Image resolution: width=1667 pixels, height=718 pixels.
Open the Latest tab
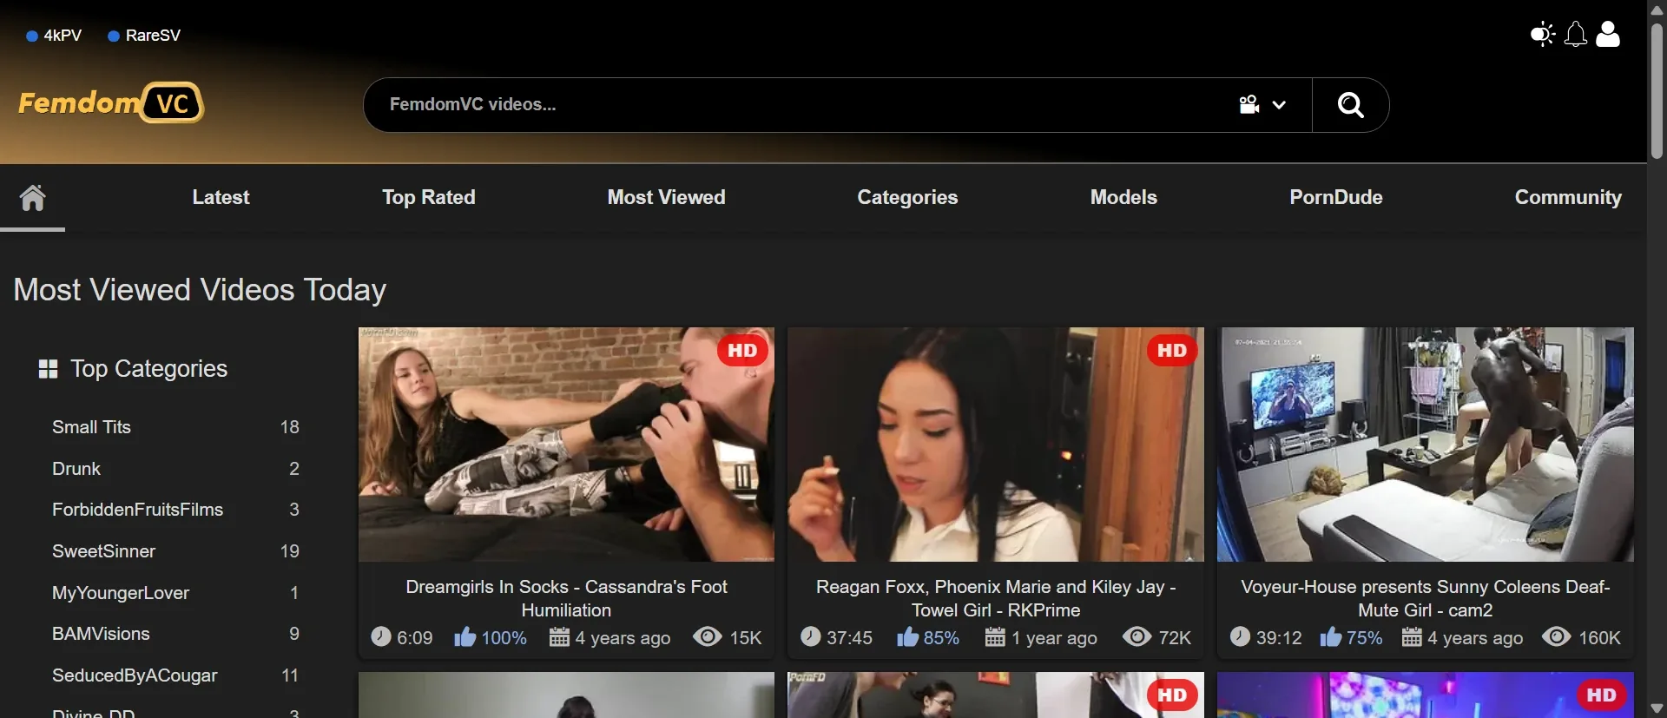click(221, 198)
